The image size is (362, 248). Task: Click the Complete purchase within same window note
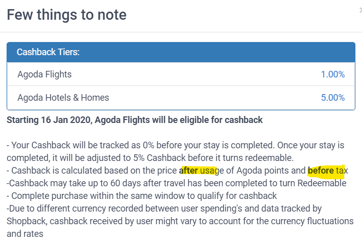tap(142, 196)
